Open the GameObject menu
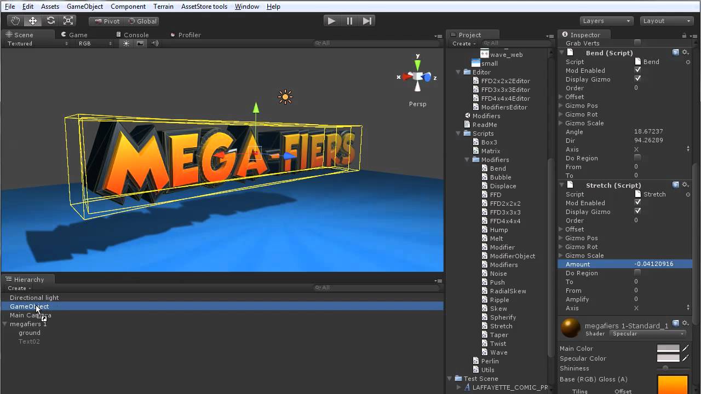The height and width of the screenshot is (394, 701). pos(85,7)
